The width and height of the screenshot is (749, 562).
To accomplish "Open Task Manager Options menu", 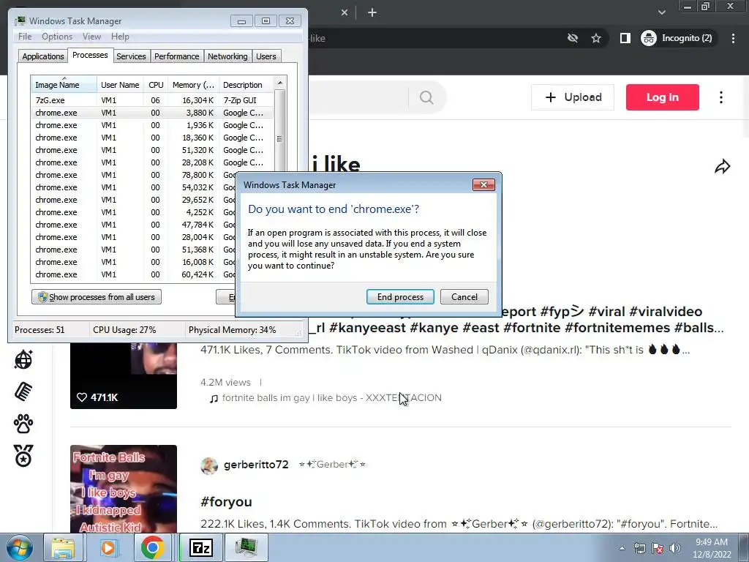I will pos(57,37).
